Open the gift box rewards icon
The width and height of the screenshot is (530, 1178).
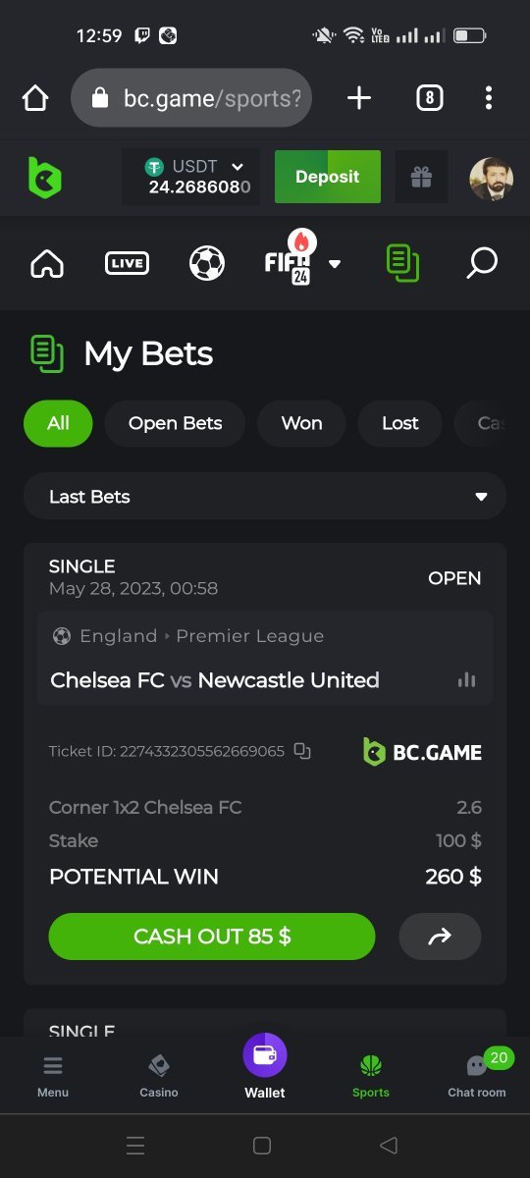pos(421,177)
